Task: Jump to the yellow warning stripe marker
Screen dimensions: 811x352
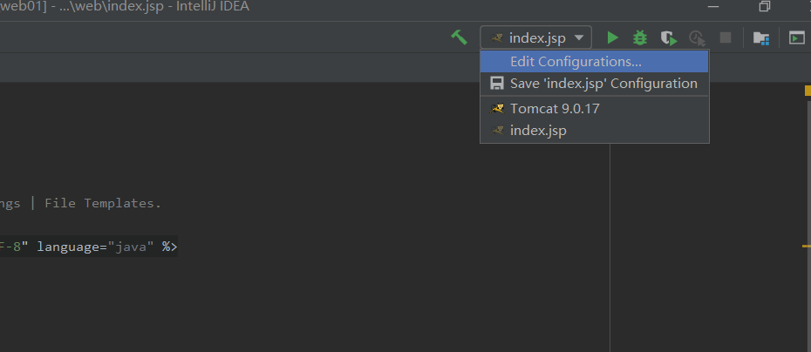Action: (x=806, y=247)
